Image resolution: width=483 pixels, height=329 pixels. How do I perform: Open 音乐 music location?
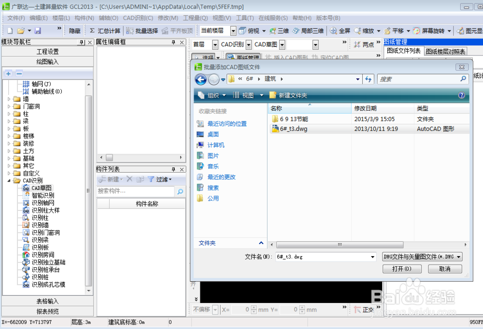(213, 166)
